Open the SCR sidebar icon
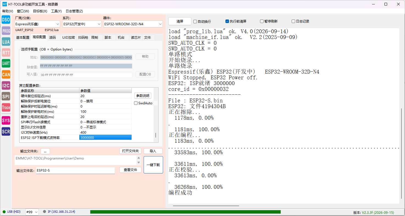The image size is (405, 216). [6, 131]
